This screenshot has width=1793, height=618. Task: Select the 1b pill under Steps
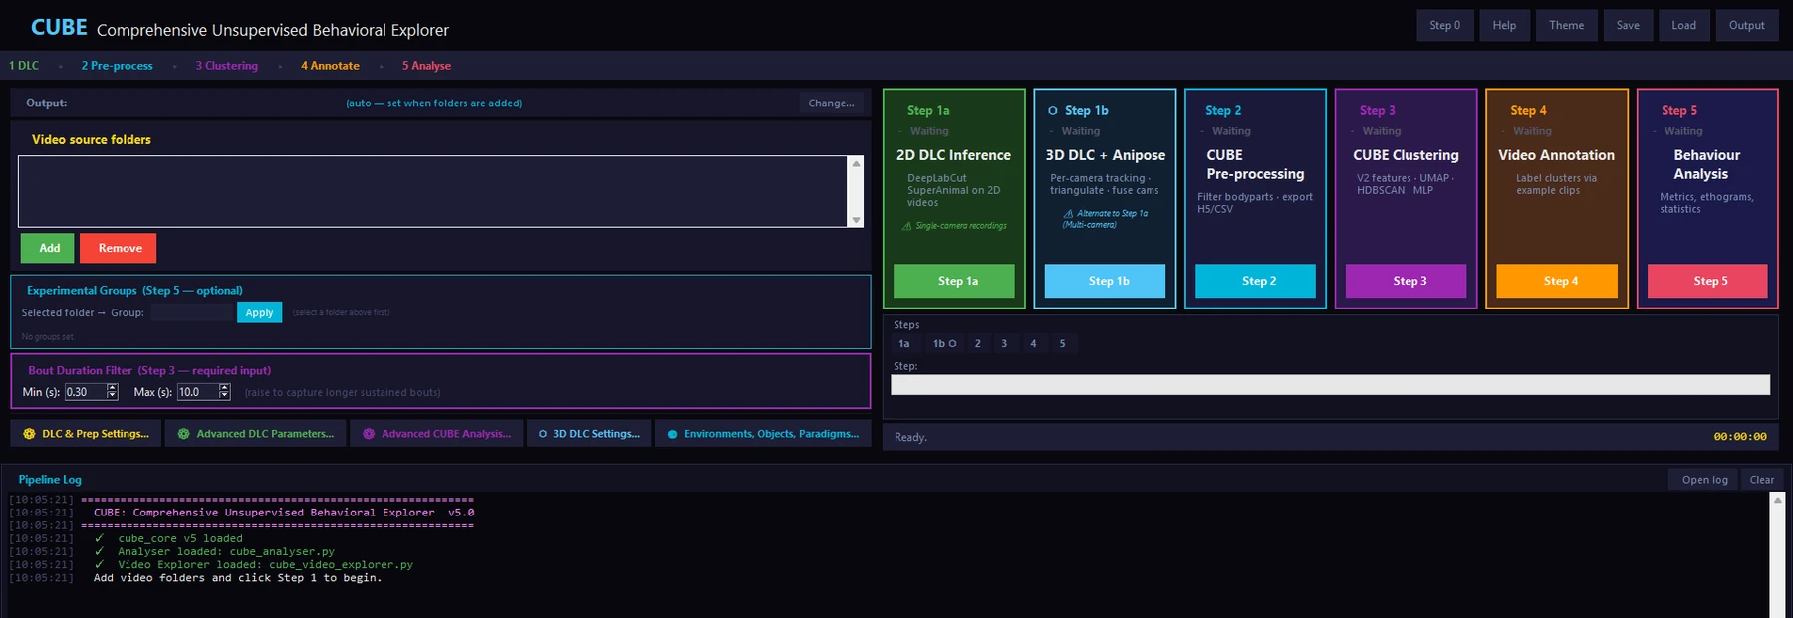(x=944, y=344)
